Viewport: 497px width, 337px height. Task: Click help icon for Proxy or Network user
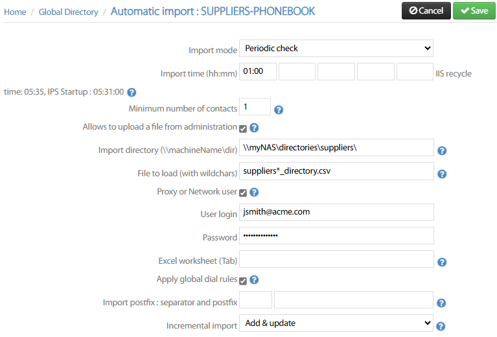(254, 192)
